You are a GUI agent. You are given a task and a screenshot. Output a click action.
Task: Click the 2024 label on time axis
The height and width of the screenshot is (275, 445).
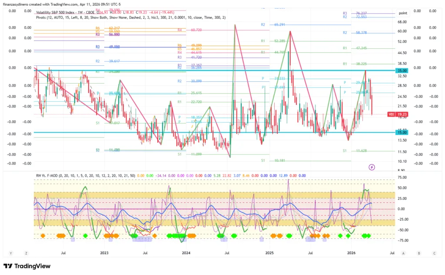[186, 252]
